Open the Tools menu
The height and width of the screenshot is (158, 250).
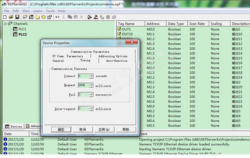click(50, 11)
